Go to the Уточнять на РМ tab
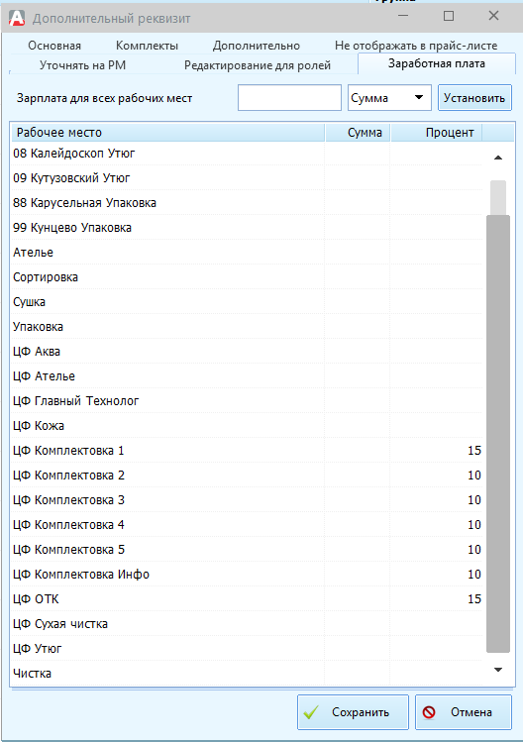523x742 pixels. coord(83,65)
